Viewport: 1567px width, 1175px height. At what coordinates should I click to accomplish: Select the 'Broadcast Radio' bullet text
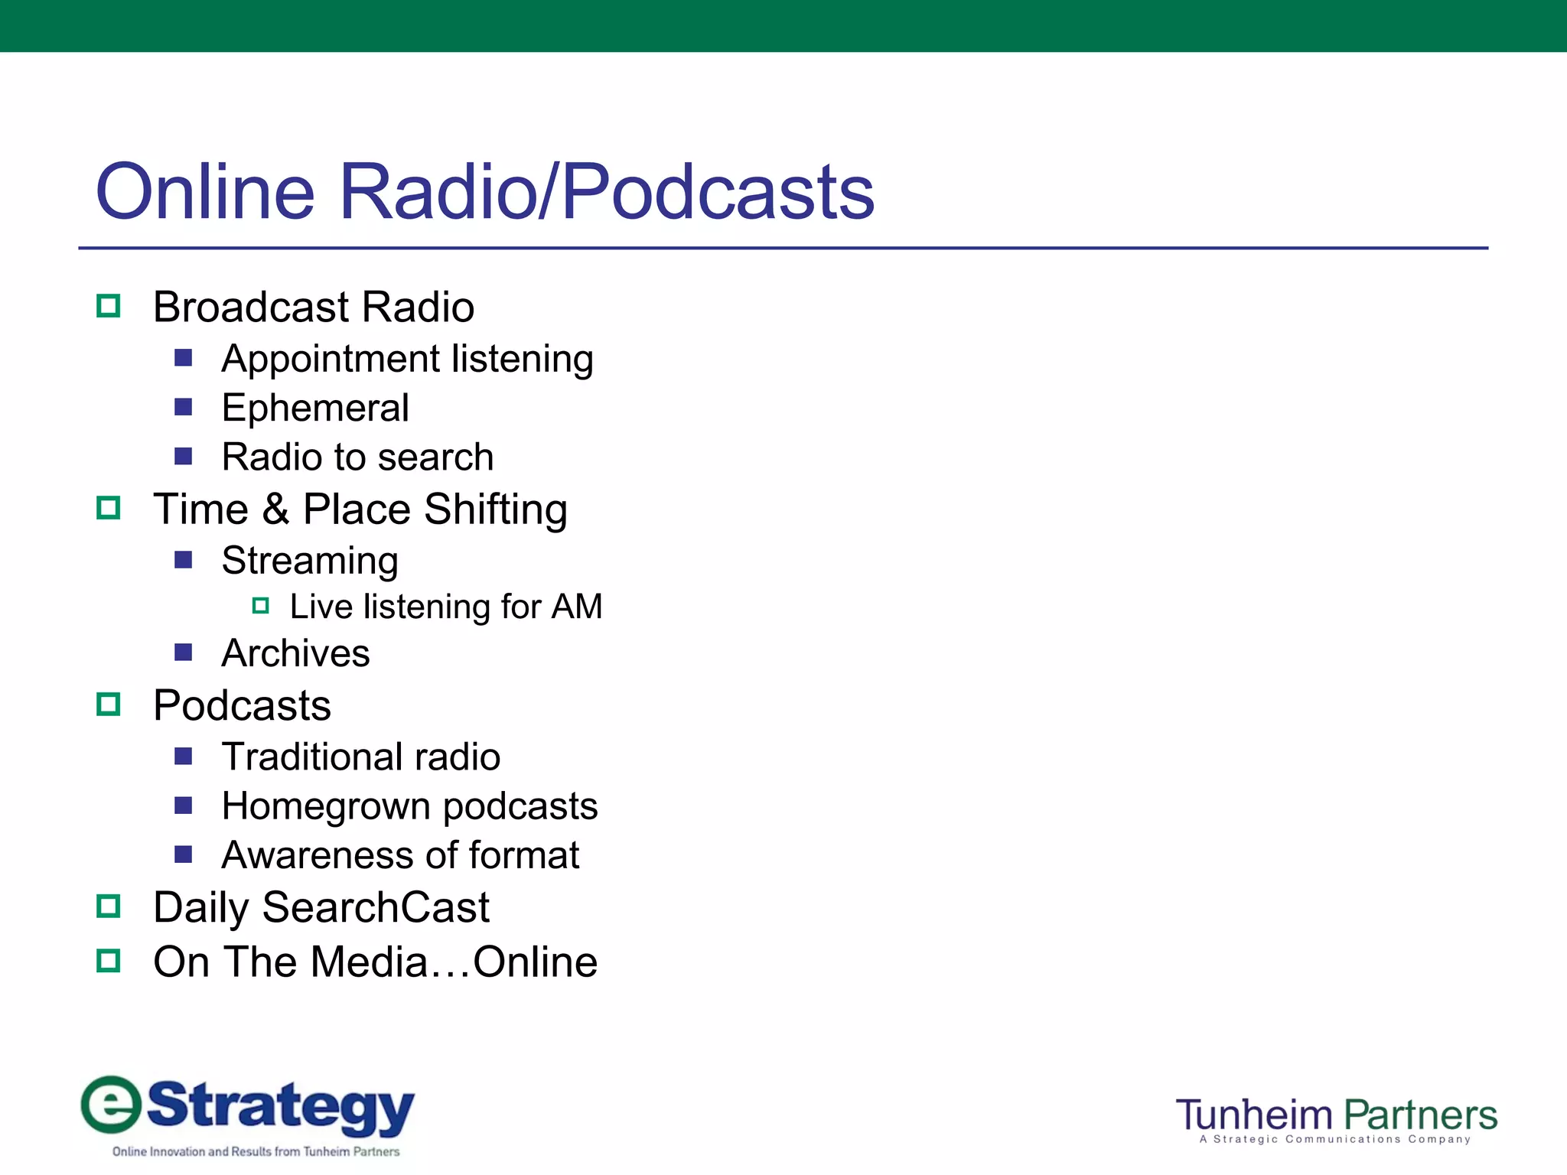tap(314, 307)
